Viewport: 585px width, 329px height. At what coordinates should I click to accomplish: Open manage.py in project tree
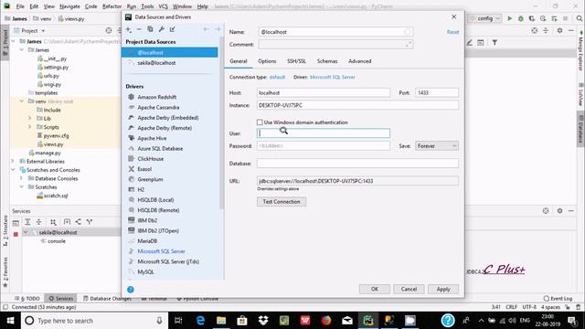48,153
